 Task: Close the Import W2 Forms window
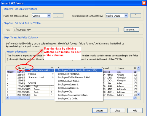click(144, 3)
